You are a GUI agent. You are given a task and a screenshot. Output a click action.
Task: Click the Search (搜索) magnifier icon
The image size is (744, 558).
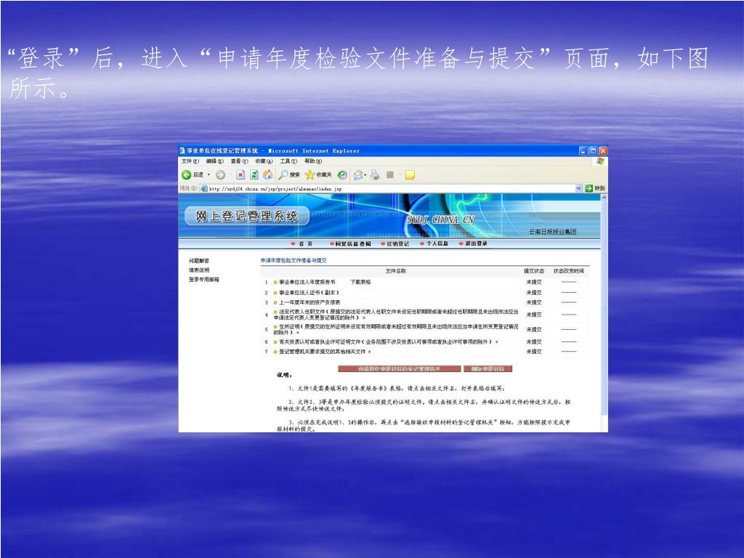click(283, 175)
